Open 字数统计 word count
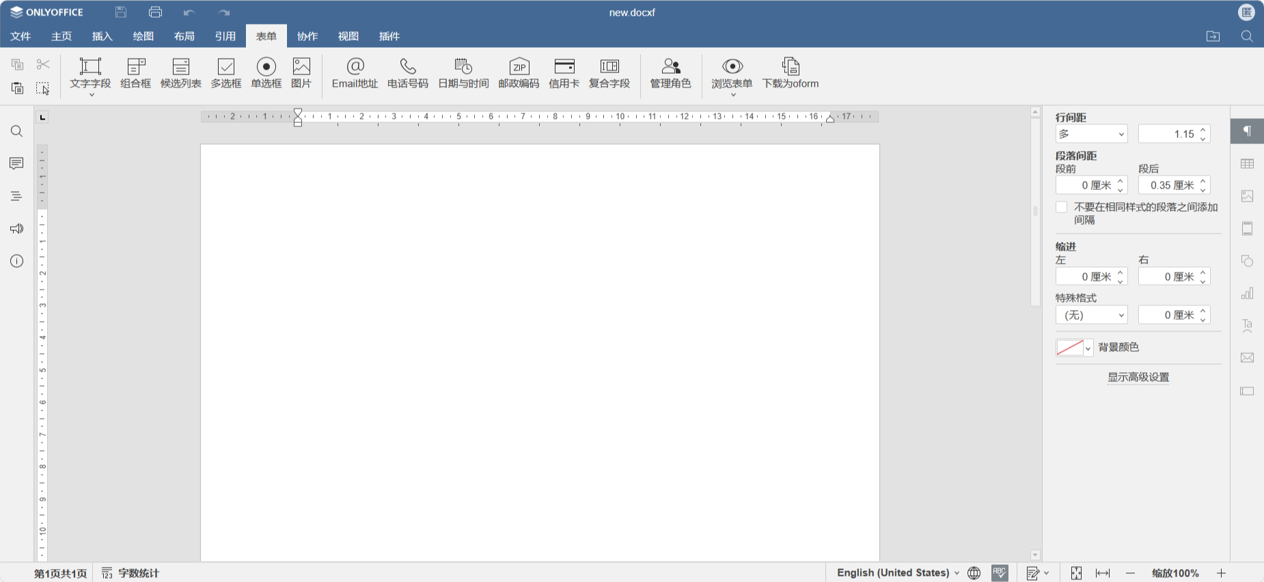1264x582 pixels. click(130, 573)
